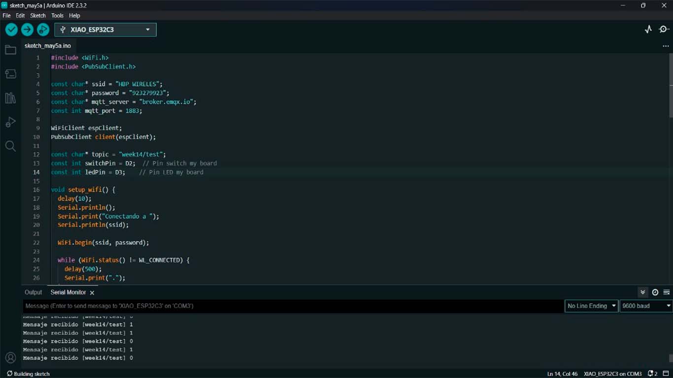Click the "WiFiClient espClient;" line
Screen dimensions: 673x378
coord(86,128)
